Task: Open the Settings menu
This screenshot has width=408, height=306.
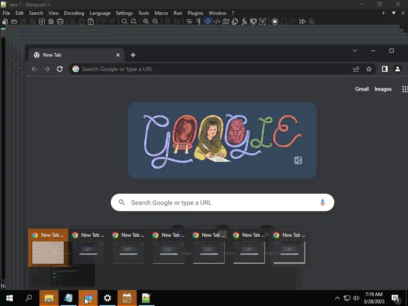Action: pyautogui.click(x=124, y=13)
